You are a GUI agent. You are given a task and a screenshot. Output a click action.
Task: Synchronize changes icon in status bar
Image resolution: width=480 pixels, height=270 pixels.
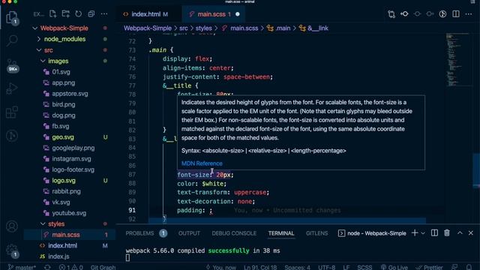point(47,267)
